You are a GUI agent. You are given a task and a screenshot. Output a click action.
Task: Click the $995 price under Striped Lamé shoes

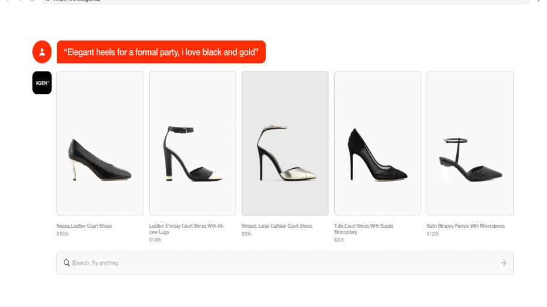coord(246,234)
